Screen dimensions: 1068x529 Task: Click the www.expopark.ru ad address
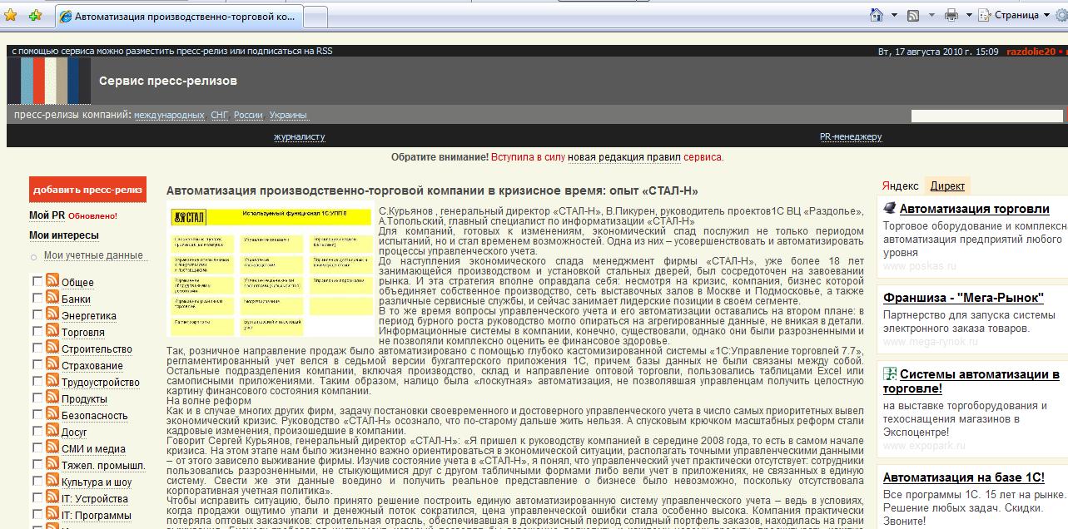(924, 446)
